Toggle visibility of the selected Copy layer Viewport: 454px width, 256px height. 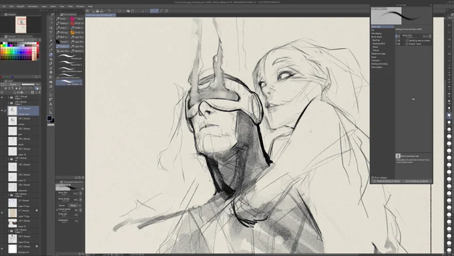[x=2, y=111]
